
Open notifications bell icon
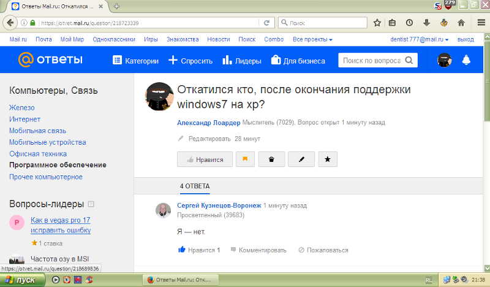pyautogui.click(x=466, y=60)
